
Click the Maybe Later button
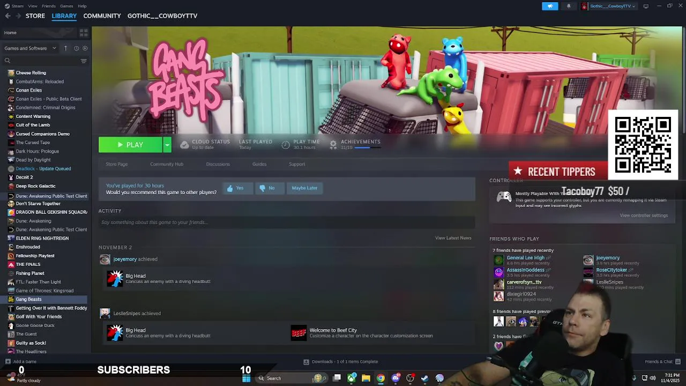click(304, 188)
